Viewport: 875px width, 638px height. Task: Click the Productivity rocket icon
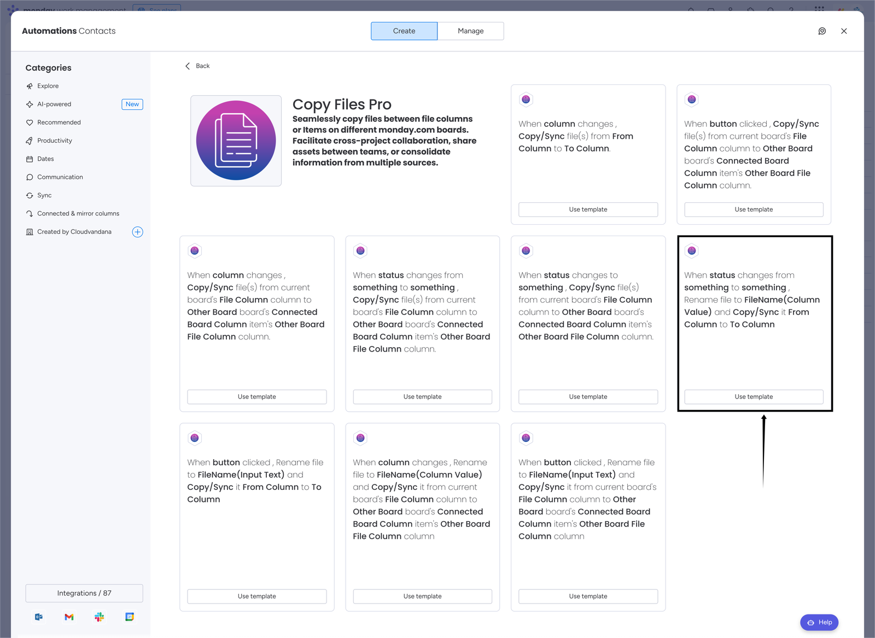[x=30, y=141]
